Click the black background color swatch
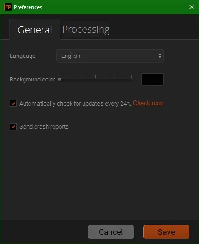This screenshot has height=244, width=199. (x=152, y=79)
